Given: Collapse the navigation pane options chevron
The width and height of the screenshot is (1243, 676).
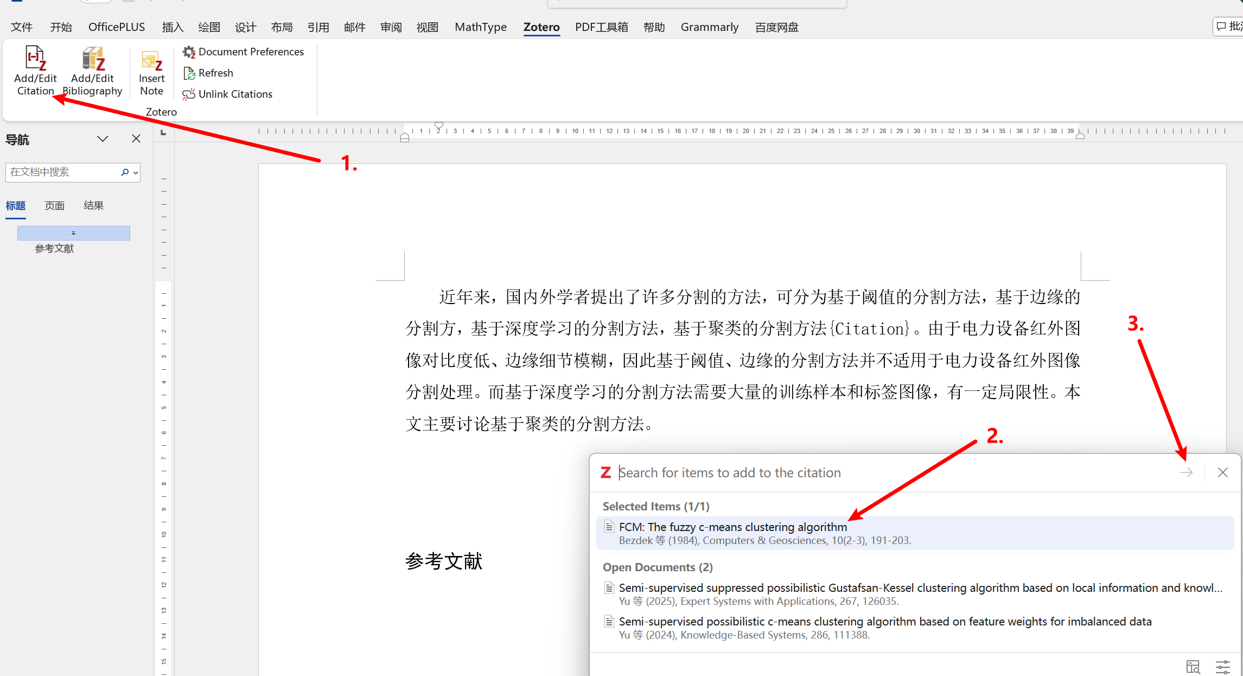Looking at the screenshot, I should [103, 139].
